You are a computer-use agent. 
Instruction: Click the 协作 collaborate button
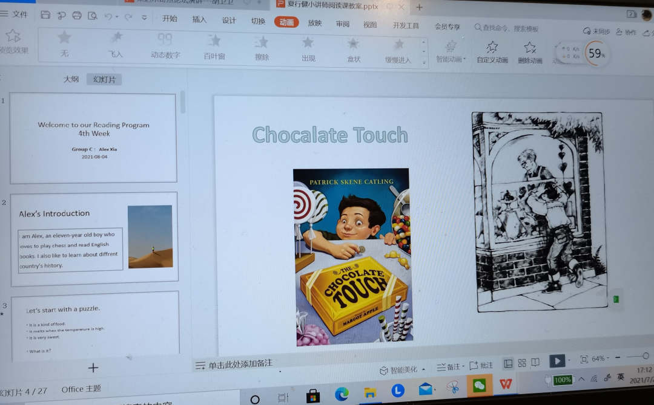pyautogui.click(x=626, y=32)
